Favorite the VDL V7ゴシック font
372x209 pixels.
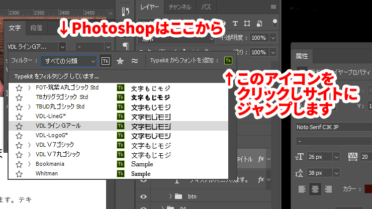(x=19, y=145)
